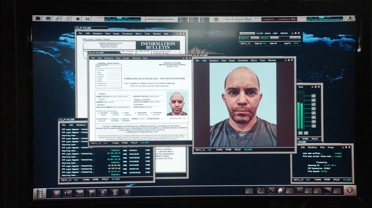
Task: Open the Macro menu in face photo window
Action: (254, 60)
